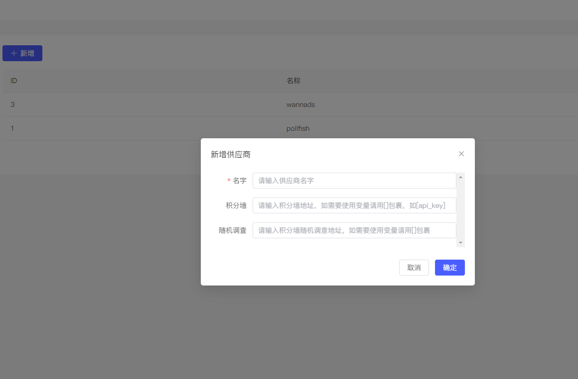Click the 随机调查 field label
578x379 pixels.
point(233,230)
